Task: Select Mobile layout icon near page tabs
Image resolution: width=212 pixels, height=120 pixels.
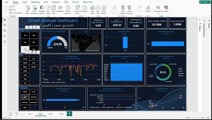Action: 16,113
